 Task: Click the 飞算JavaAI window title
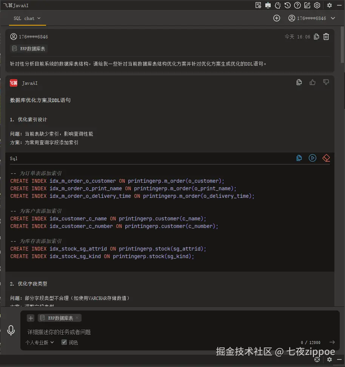coord(16,5)
